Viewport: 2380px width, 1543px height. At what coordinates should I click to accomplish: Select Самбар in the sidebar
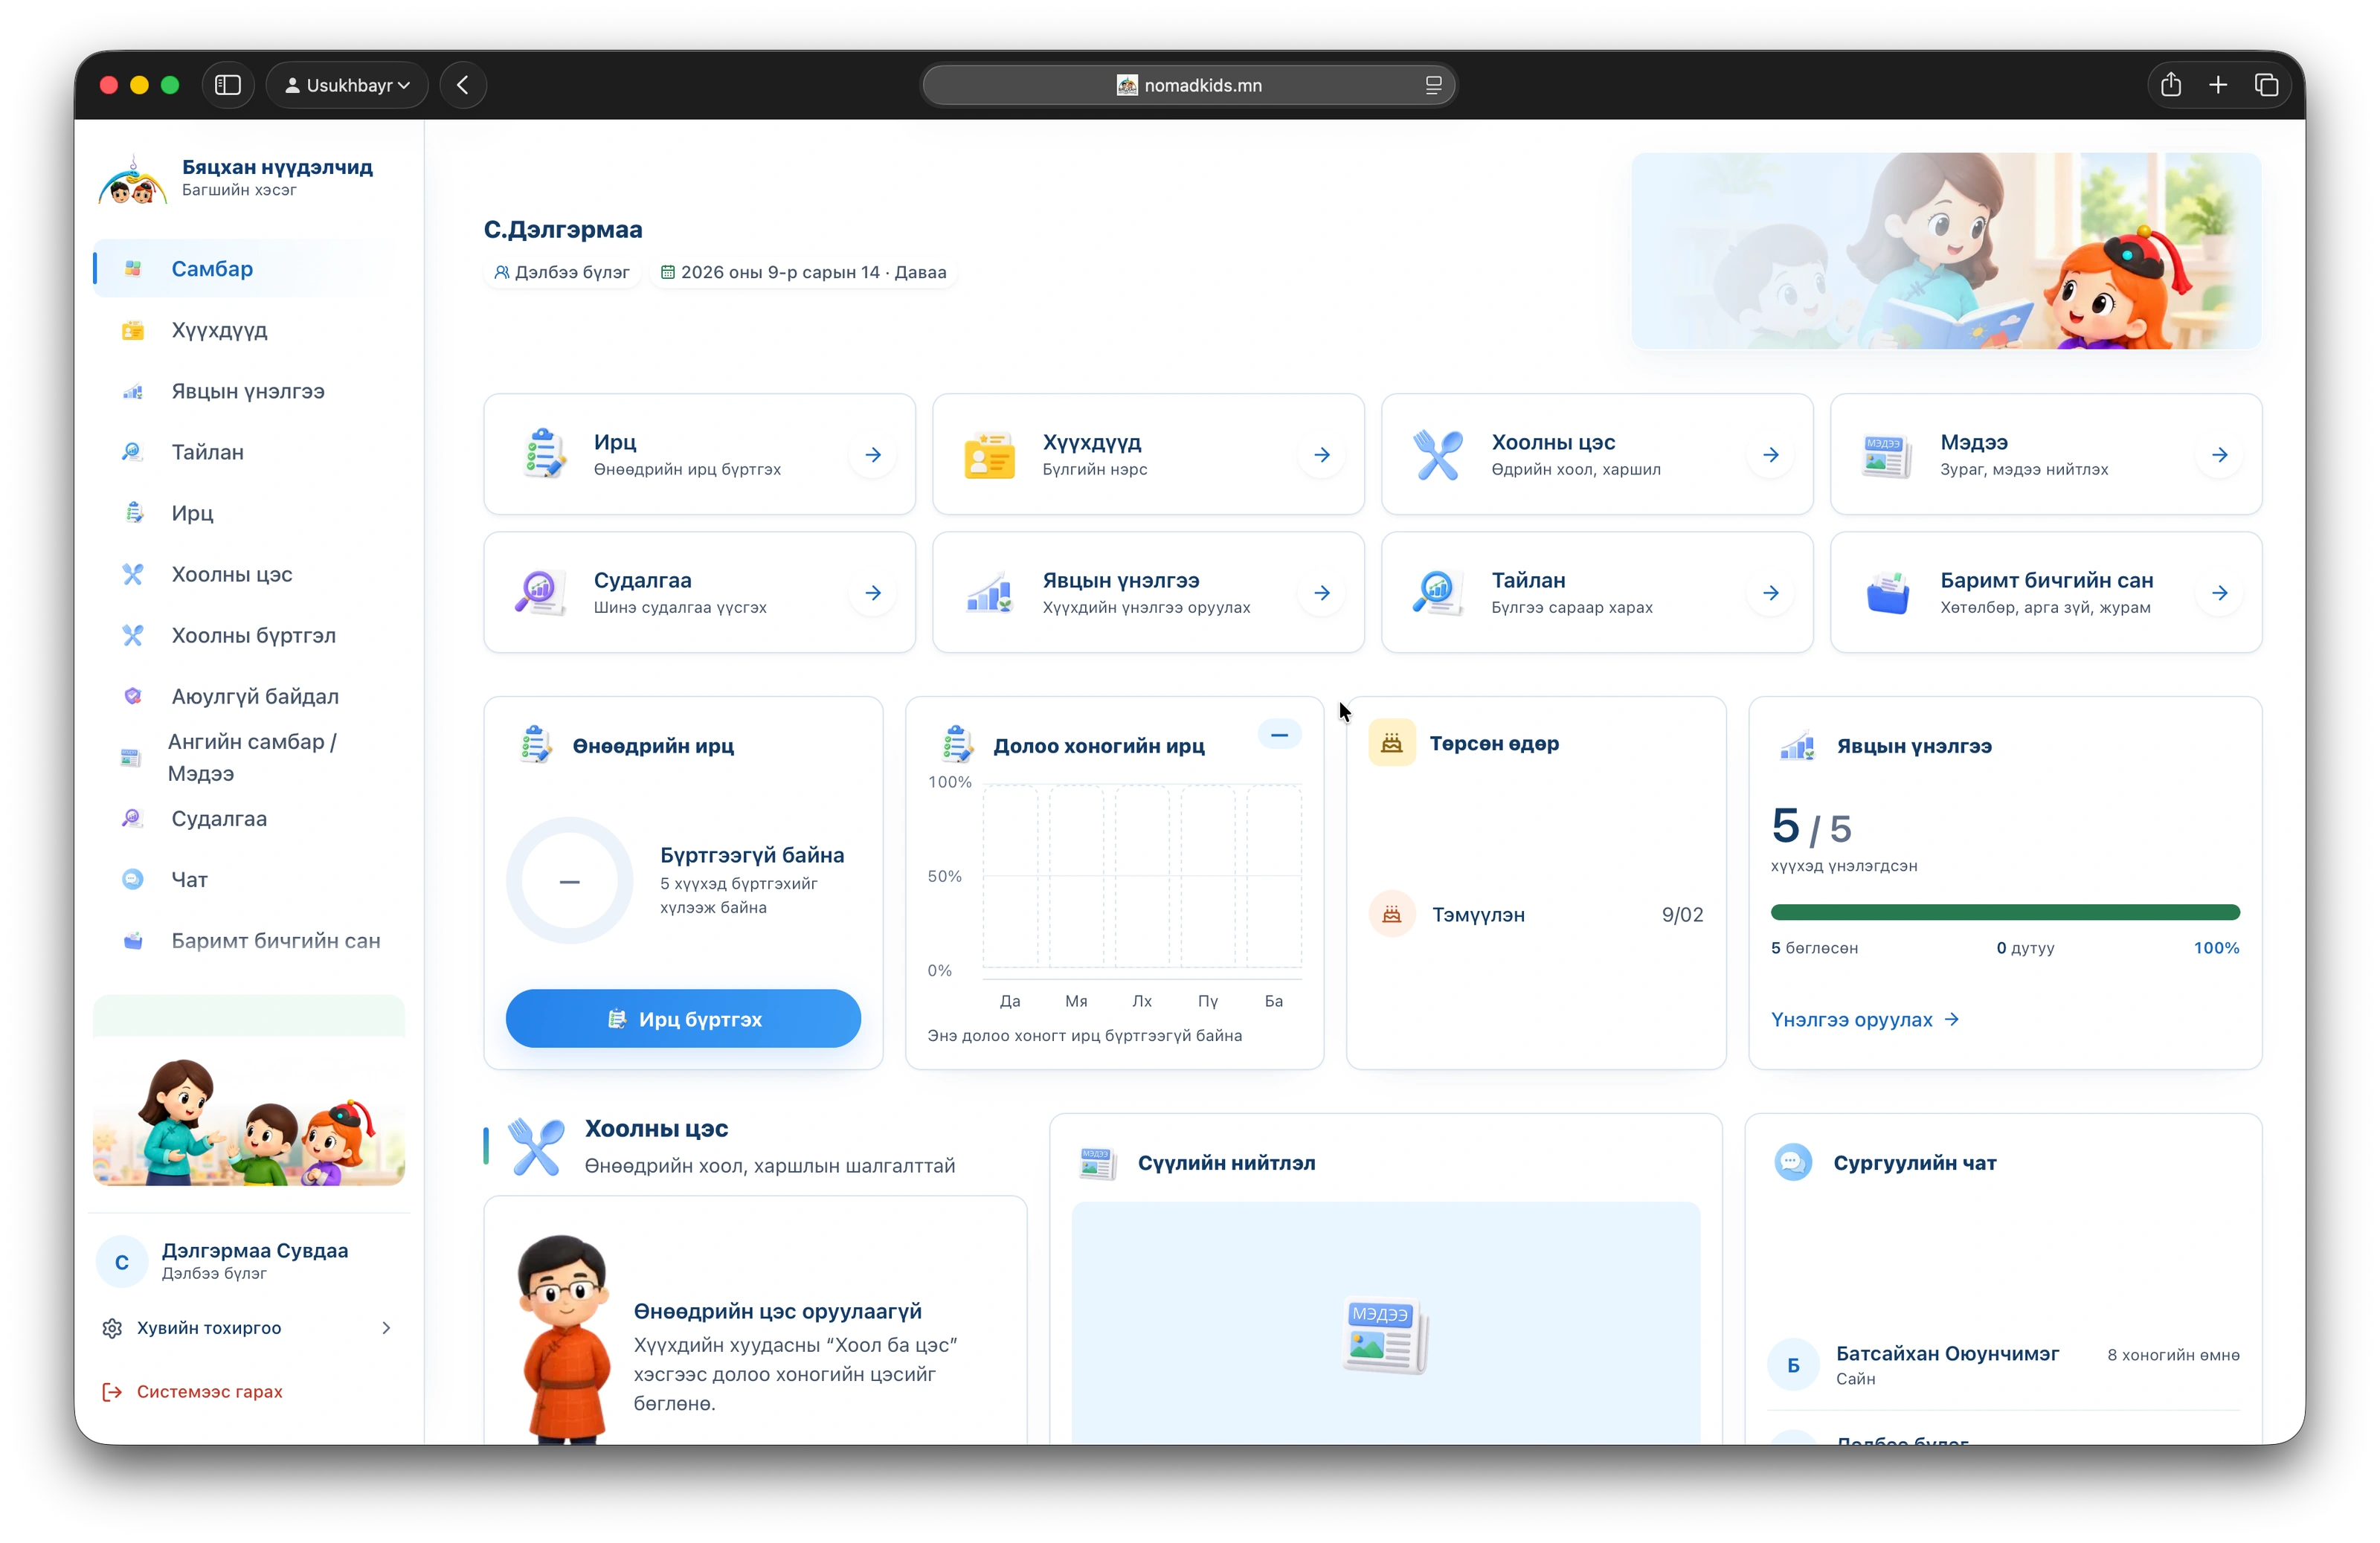point(248,268)
